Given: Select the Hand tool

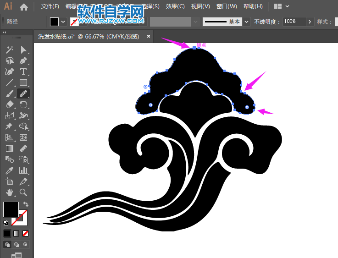Looking at the screenshot, I should click(10, 192).
